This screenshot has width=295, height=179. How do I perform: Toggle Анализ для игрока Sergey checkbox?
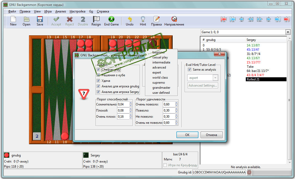(98, 92)
